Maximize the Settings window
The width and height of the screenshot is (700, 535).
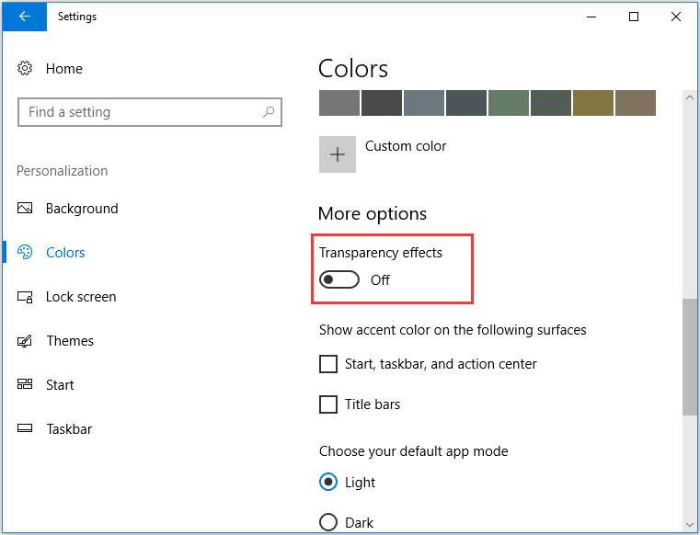point(634,17)
